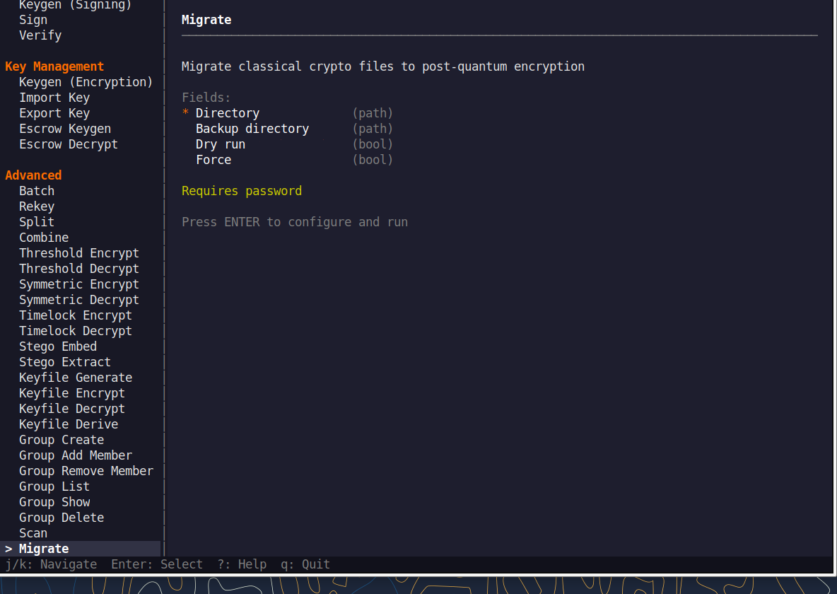
Task: Open Keyfile Generate
Action: (x=76, y=377)
